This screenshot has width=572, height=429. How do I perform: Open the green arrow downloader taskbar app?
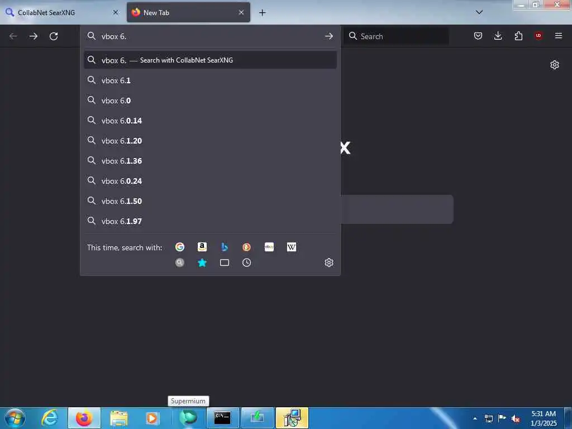257,418
